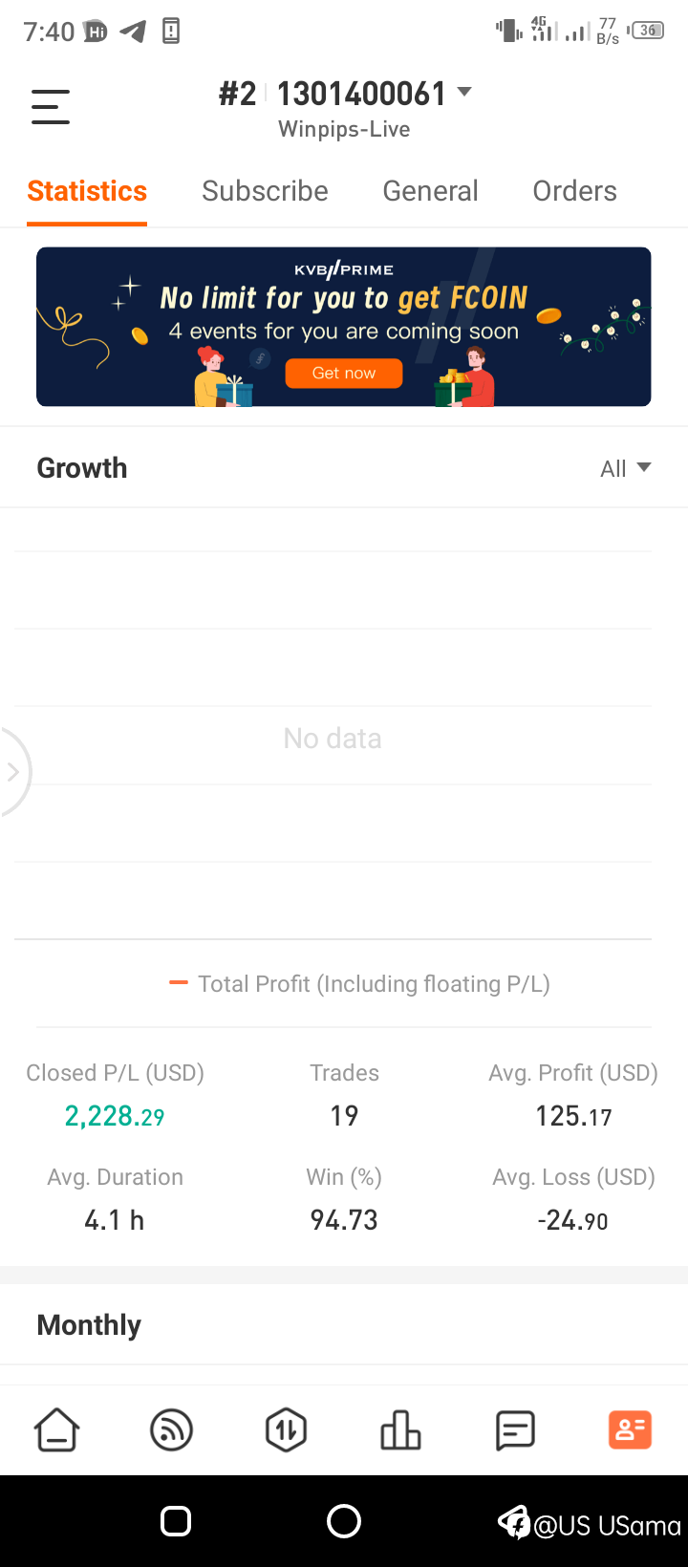Tap the Closed P/L value 2,228.29
The height and width of the screenshot is (1567, 688).
coord(115,1116)
